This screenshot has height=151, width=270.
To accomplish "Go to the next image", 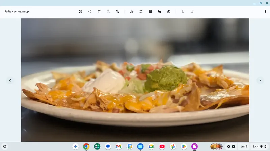I will 260,80.
